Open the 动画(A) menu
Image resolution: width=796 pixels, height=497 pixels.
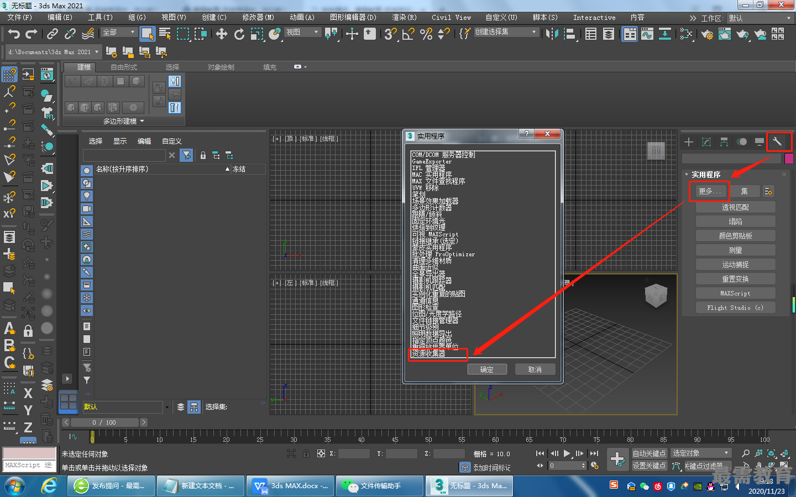click(302, 18)
